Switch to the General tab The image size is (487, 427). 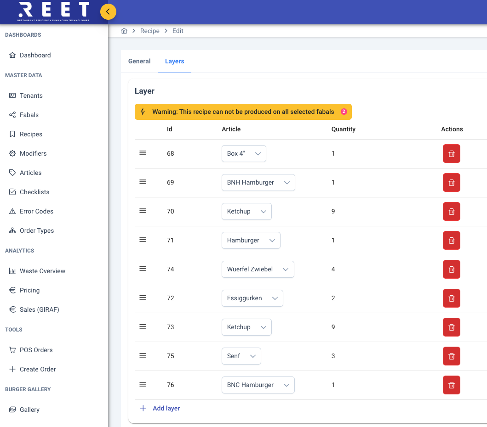coord(139,61)
